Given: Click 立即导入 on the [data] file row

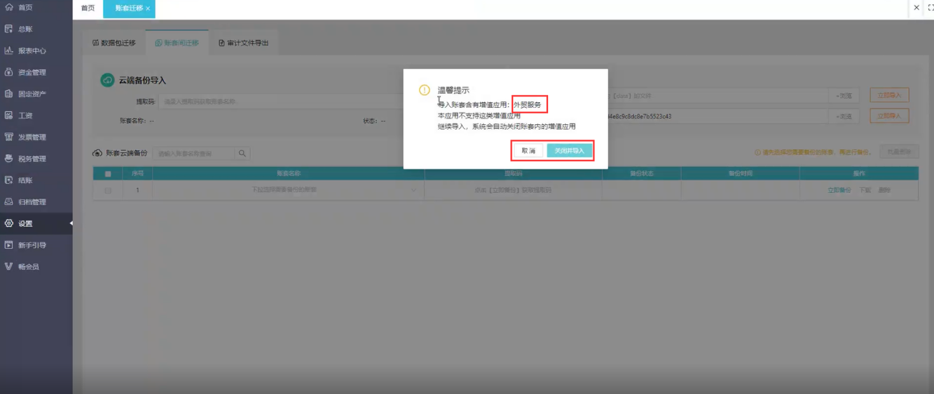Looking at the screenshot, I should pyautogui.click(x=889, y=96).
